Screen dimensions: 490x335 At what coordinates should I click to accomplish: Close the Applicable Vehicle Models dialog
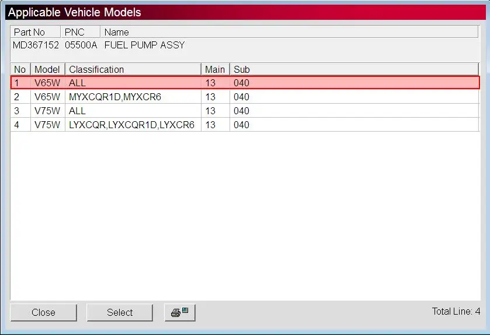pos(43,312)
